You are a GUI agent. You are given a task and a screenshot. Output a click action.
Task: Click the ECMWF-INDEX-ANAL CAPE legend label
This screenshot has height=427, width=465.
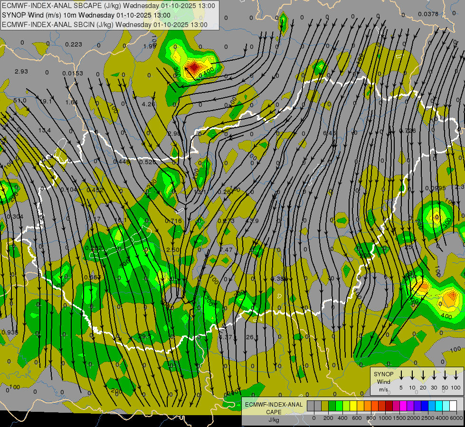point(273,408)
